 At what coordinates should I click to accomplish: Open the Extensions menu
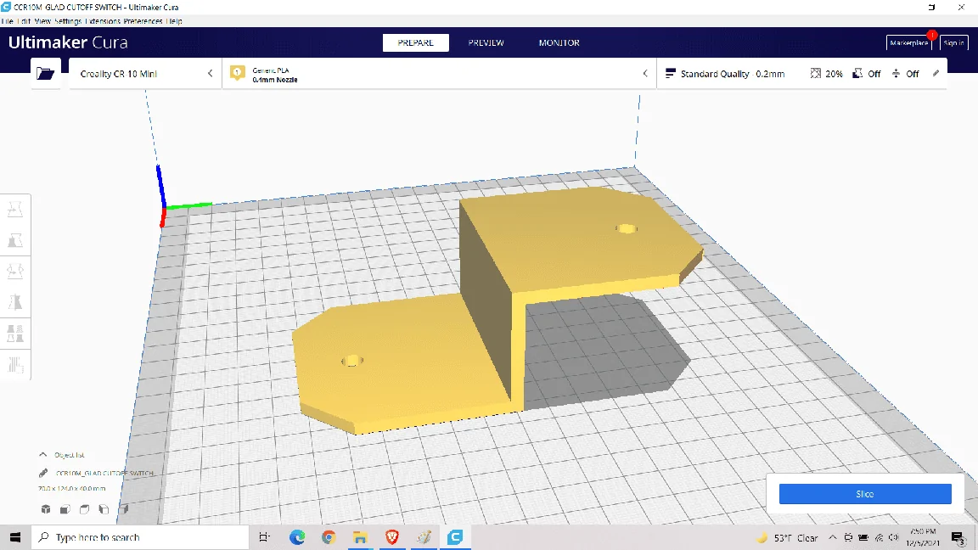[102, 20]
